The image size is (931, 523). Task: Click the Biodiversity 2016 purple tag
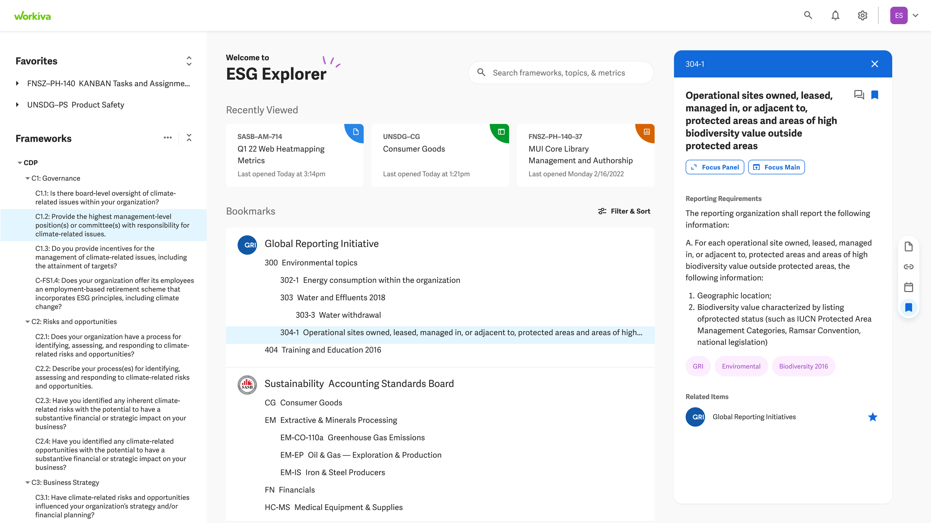[803, 366]
